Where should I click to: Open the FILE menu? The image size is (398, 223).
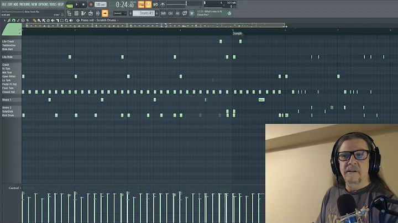point(4,4)
